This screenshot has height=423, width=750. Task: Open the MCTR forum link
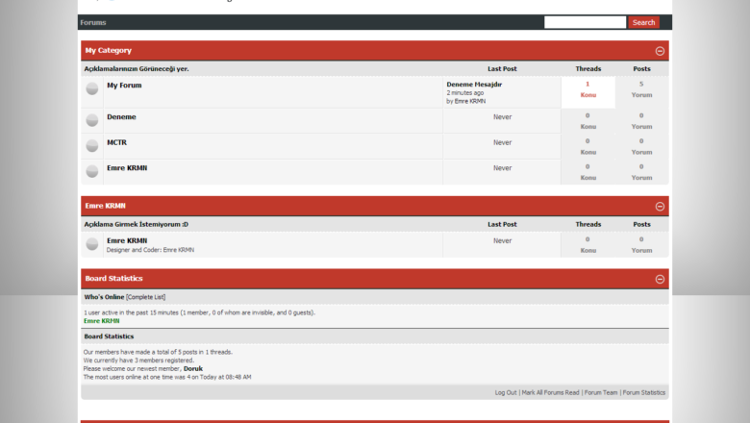[x=116, y=142]
